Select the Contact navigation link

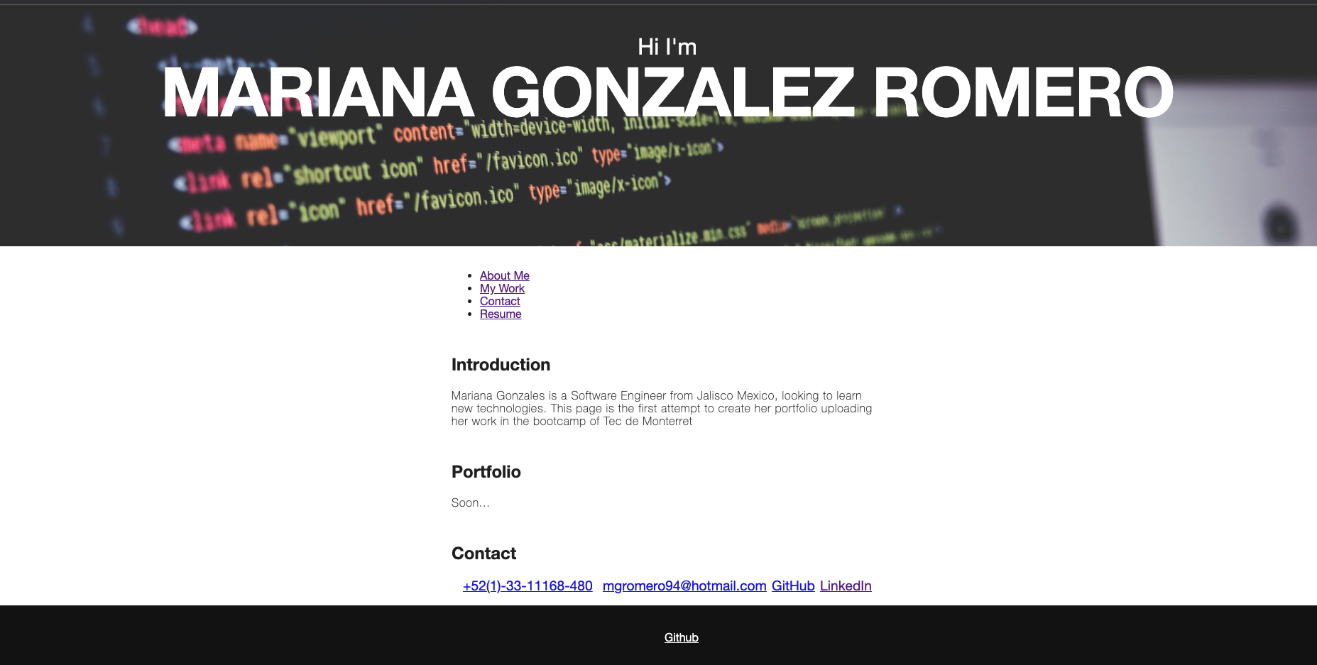coord(500,301)
